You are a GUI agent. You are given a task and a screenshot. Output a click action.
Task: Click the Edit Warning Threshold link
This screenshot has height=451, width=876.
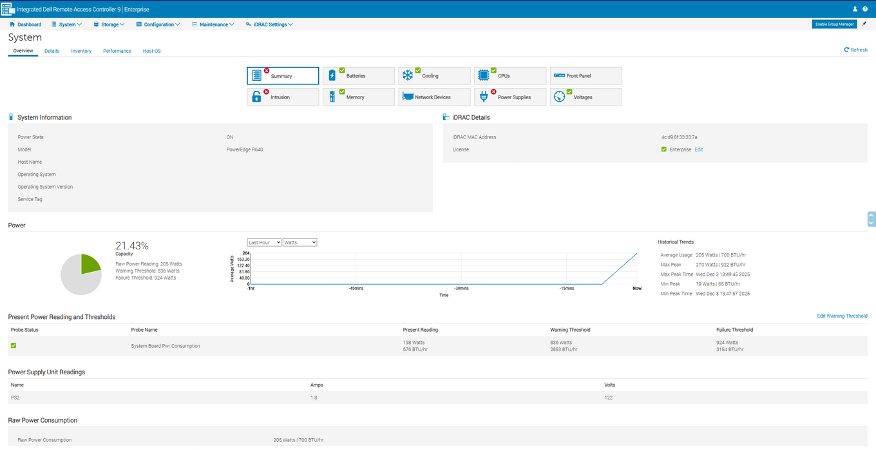point(842,316)
